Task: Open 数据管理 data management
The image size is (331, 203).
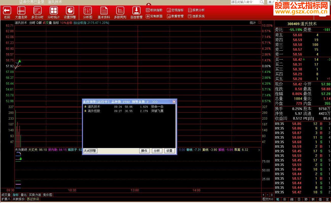Action: tap(175, 16)
